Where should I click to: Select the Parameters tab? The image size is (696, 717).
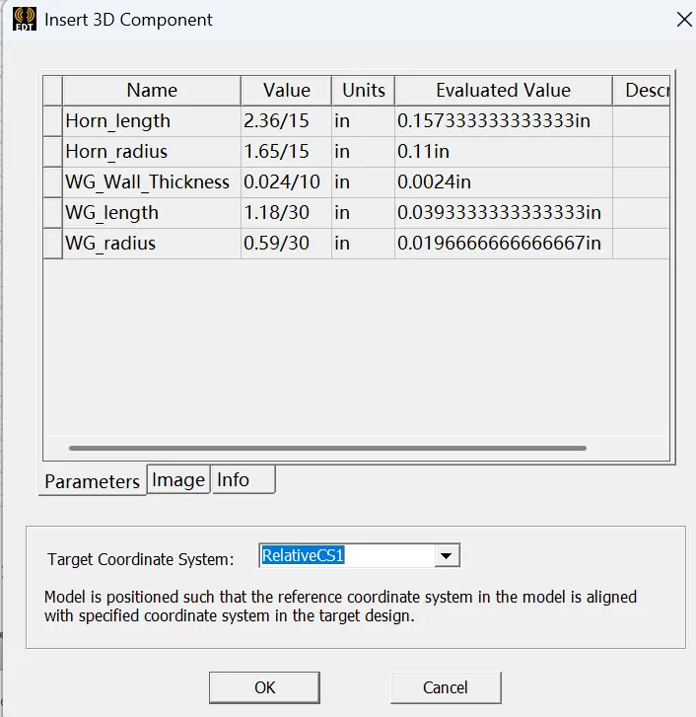pos(93,481)
